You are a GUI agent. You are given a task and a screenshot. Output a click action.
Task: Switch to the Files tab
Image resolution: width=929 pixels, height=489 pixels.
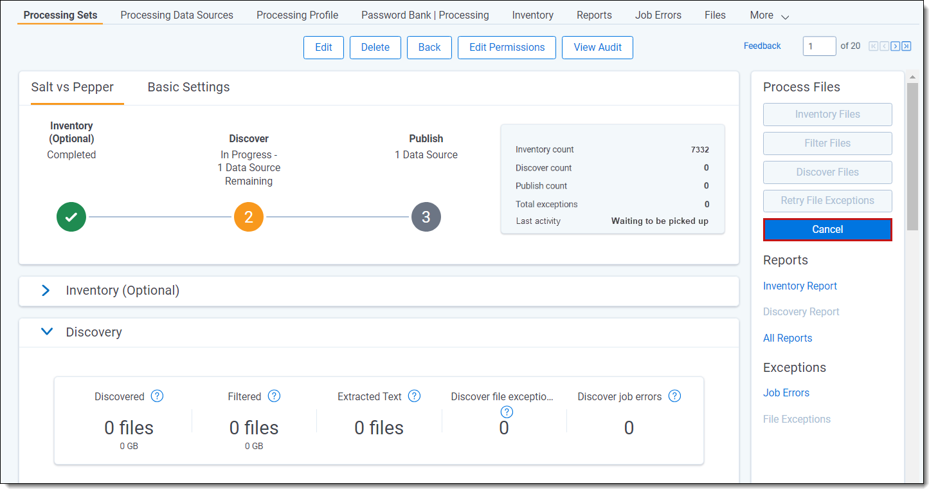pos(715,15)
